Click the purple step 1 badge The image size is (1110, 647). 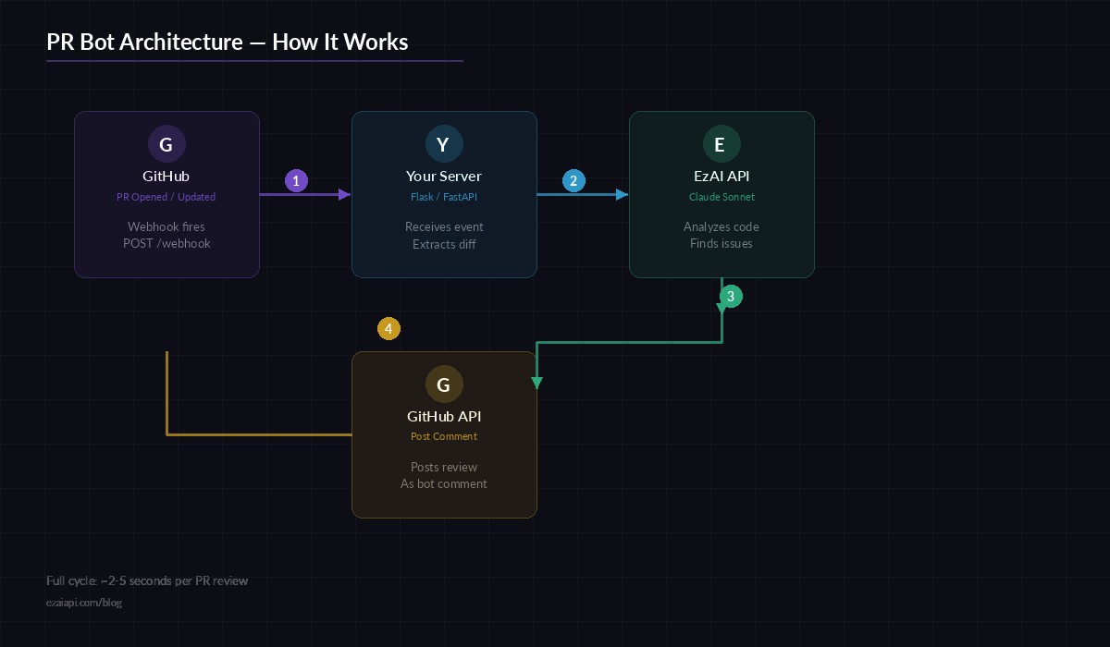click(296, 180)
